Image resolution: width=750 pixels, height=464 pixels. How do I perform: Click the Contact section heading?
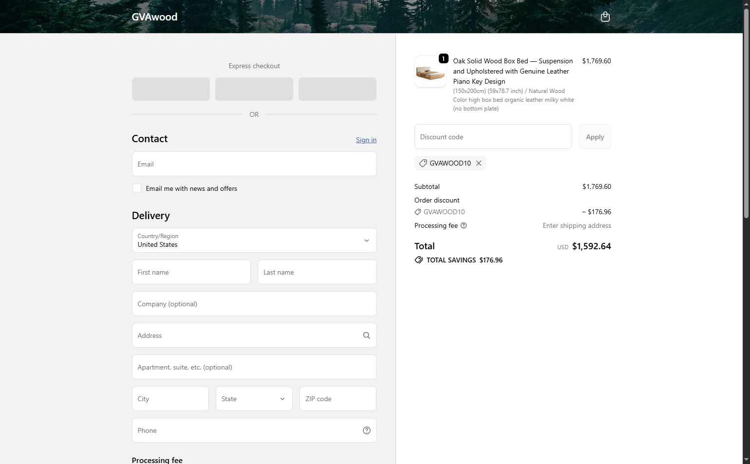(x=150, y=139)
